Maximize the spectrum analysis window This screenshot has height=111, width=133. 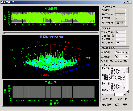click(127, 2)
